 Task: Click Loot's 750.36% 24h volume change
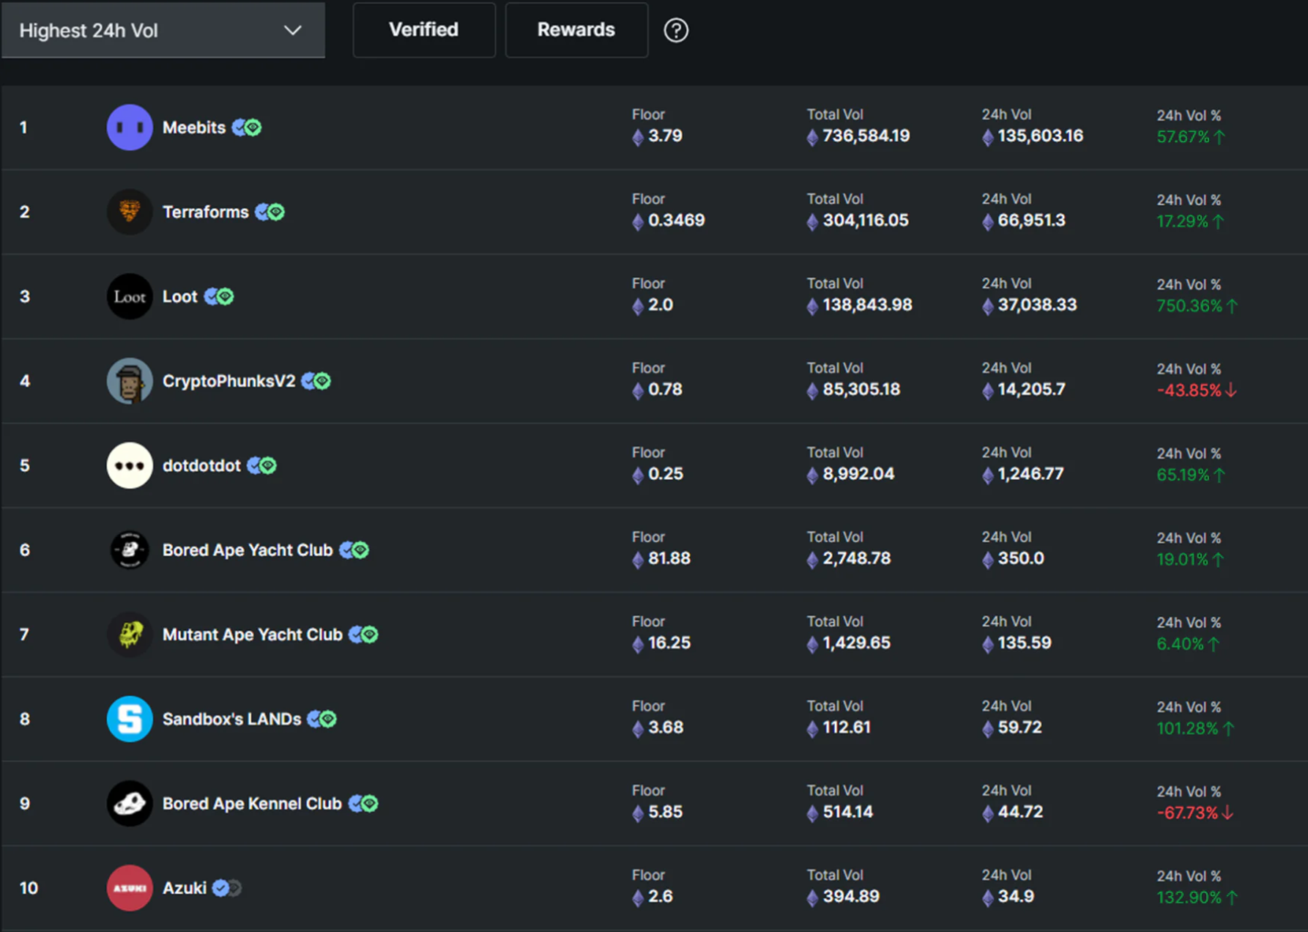[1189, 306]
